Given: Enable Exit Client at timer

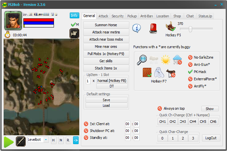Looking at the screenshot, I should tap(86, 124).
